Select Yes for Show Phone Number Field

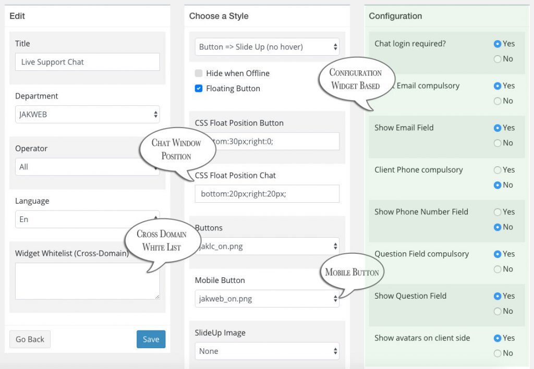pyautogui.click(x=497, y=212)
